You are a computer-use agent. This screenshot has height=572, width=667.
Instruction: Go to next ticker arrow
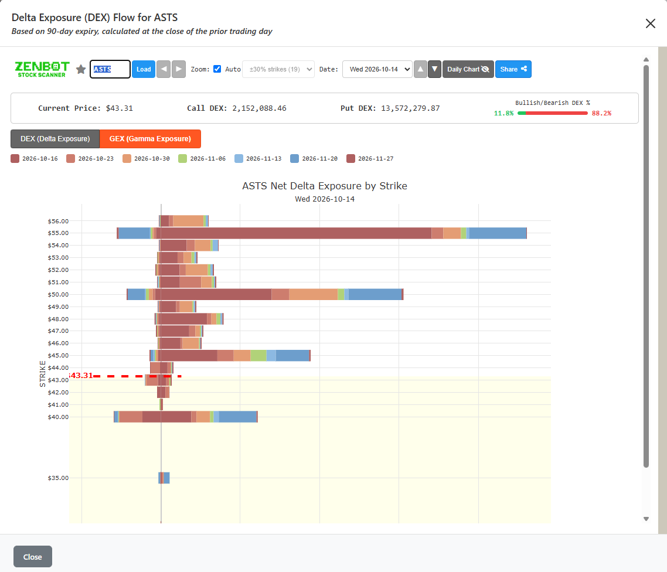[x=179, y=69]
